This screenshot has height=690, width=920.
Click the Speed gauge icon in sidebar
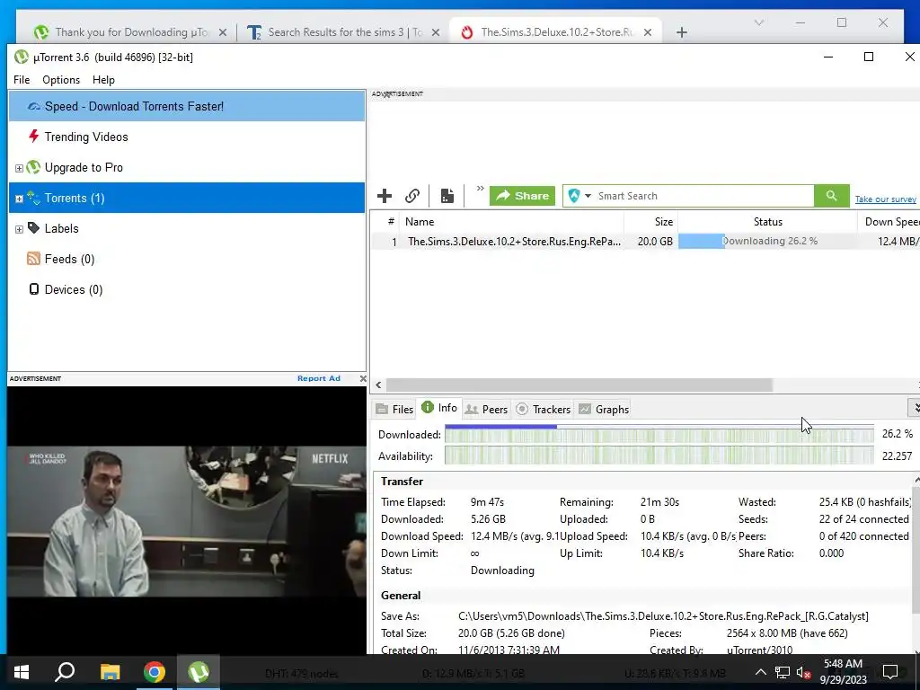33,106
